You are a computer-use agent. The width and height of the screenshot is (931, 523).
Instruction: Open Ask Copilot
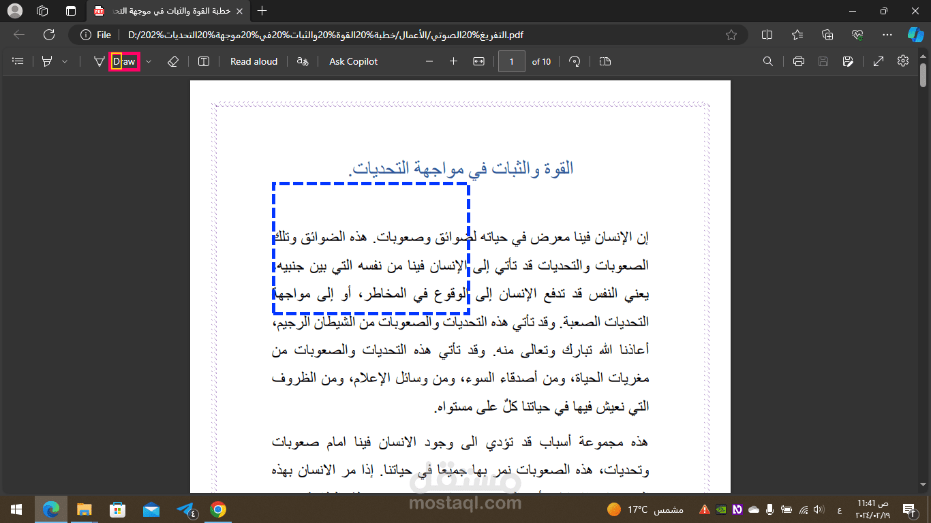353,61
